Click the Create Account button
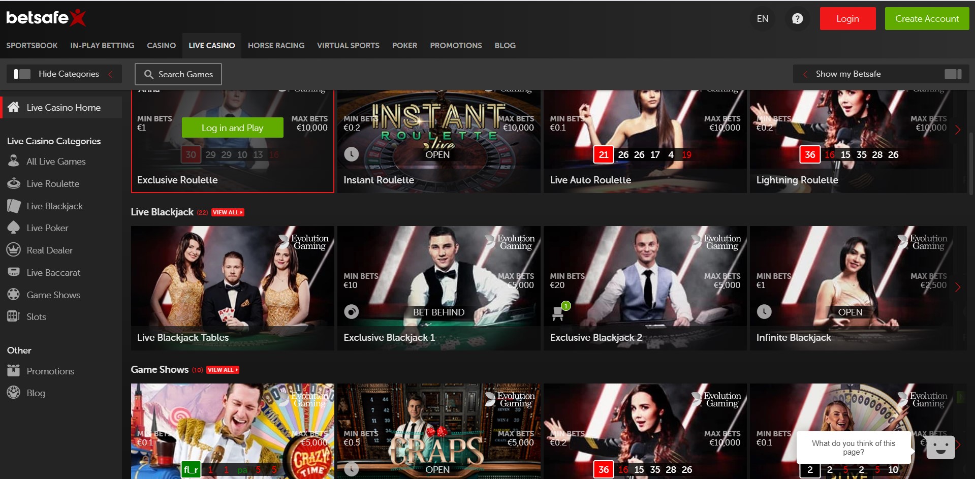 [x=927, y=19]
